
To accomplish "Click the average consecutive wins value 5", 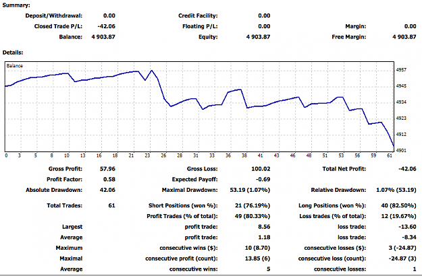I will tap(268, 269).
